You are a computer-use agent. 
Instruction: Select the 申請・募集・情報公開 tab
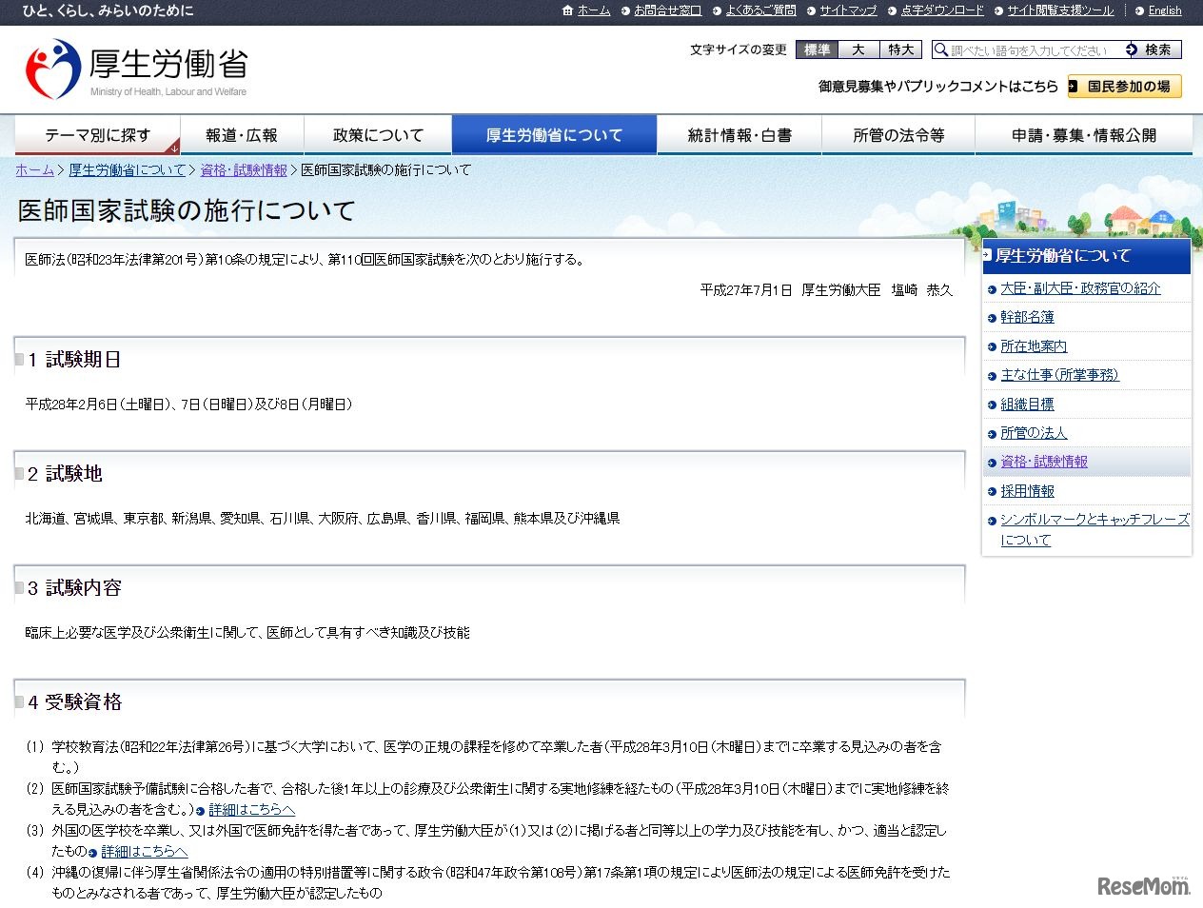(x=1083, y=135)
